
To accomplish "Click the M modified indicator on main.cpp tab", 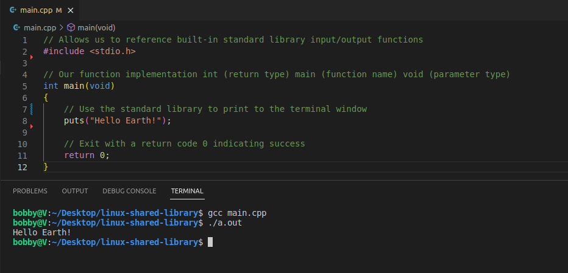I will (x=59, y=10).
